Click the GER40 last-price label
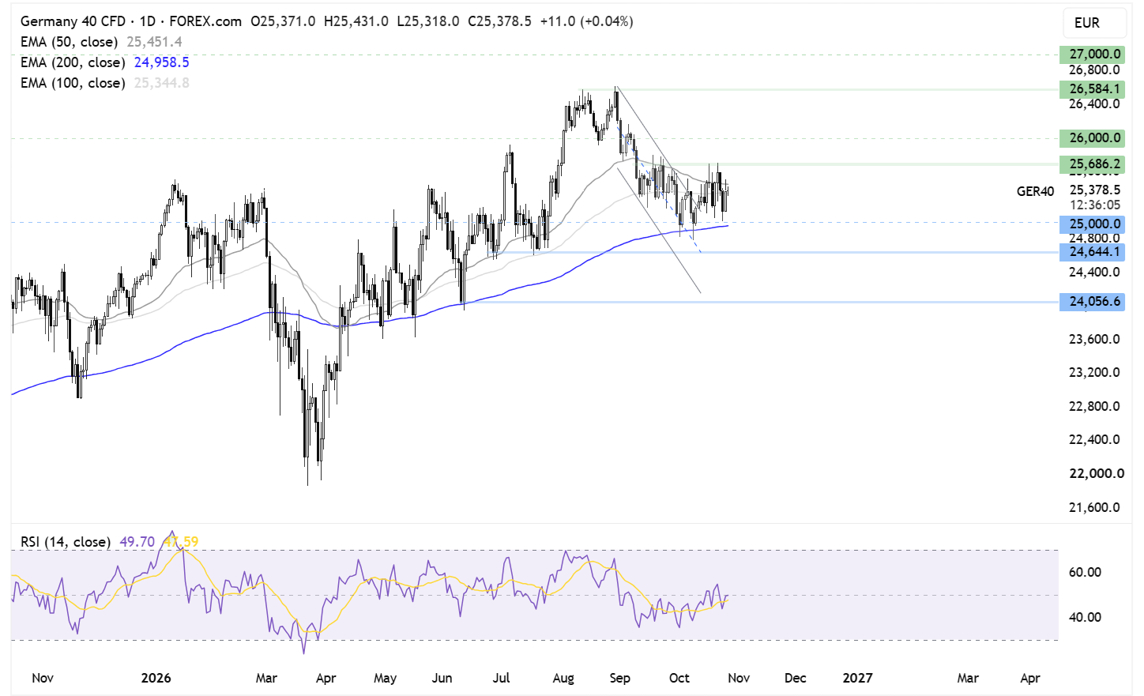 tap(1035, 191)
